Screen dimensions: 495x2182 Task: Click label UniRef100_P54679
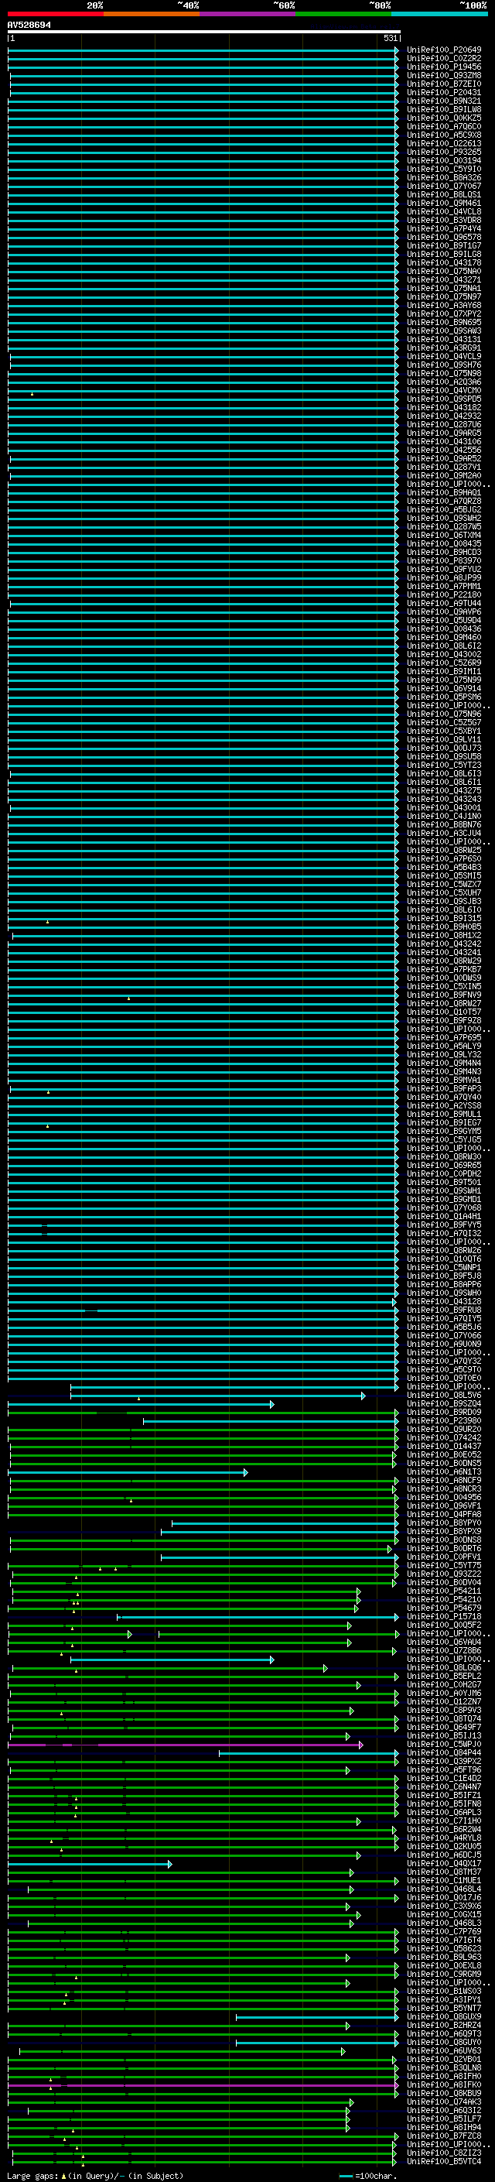444,1608
